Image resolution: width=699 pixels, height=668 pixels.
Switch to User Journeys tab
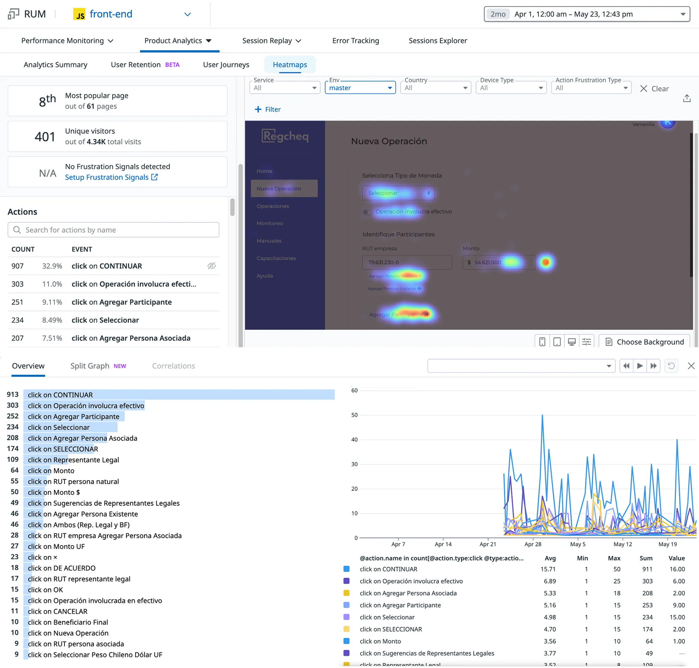point(226,65)
